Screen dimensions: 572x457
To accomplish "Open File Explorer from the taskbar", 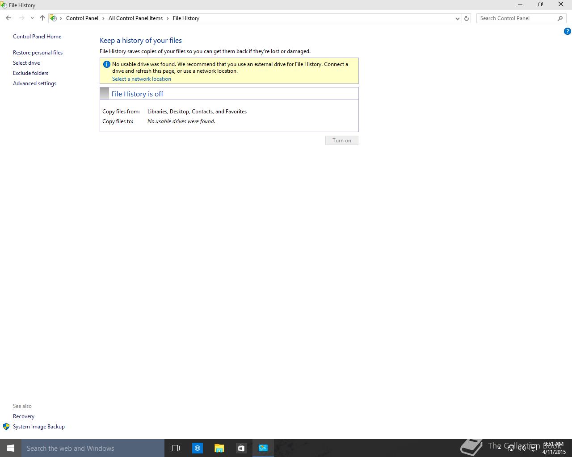I will coord(219,448).
